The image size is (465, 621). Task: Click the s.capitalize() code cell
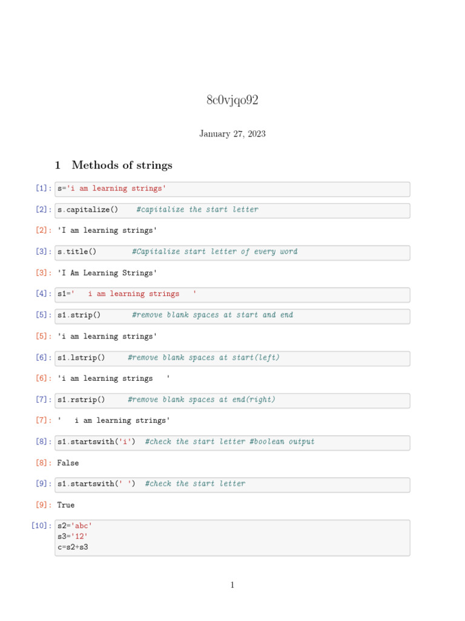[x=232, y=210]
